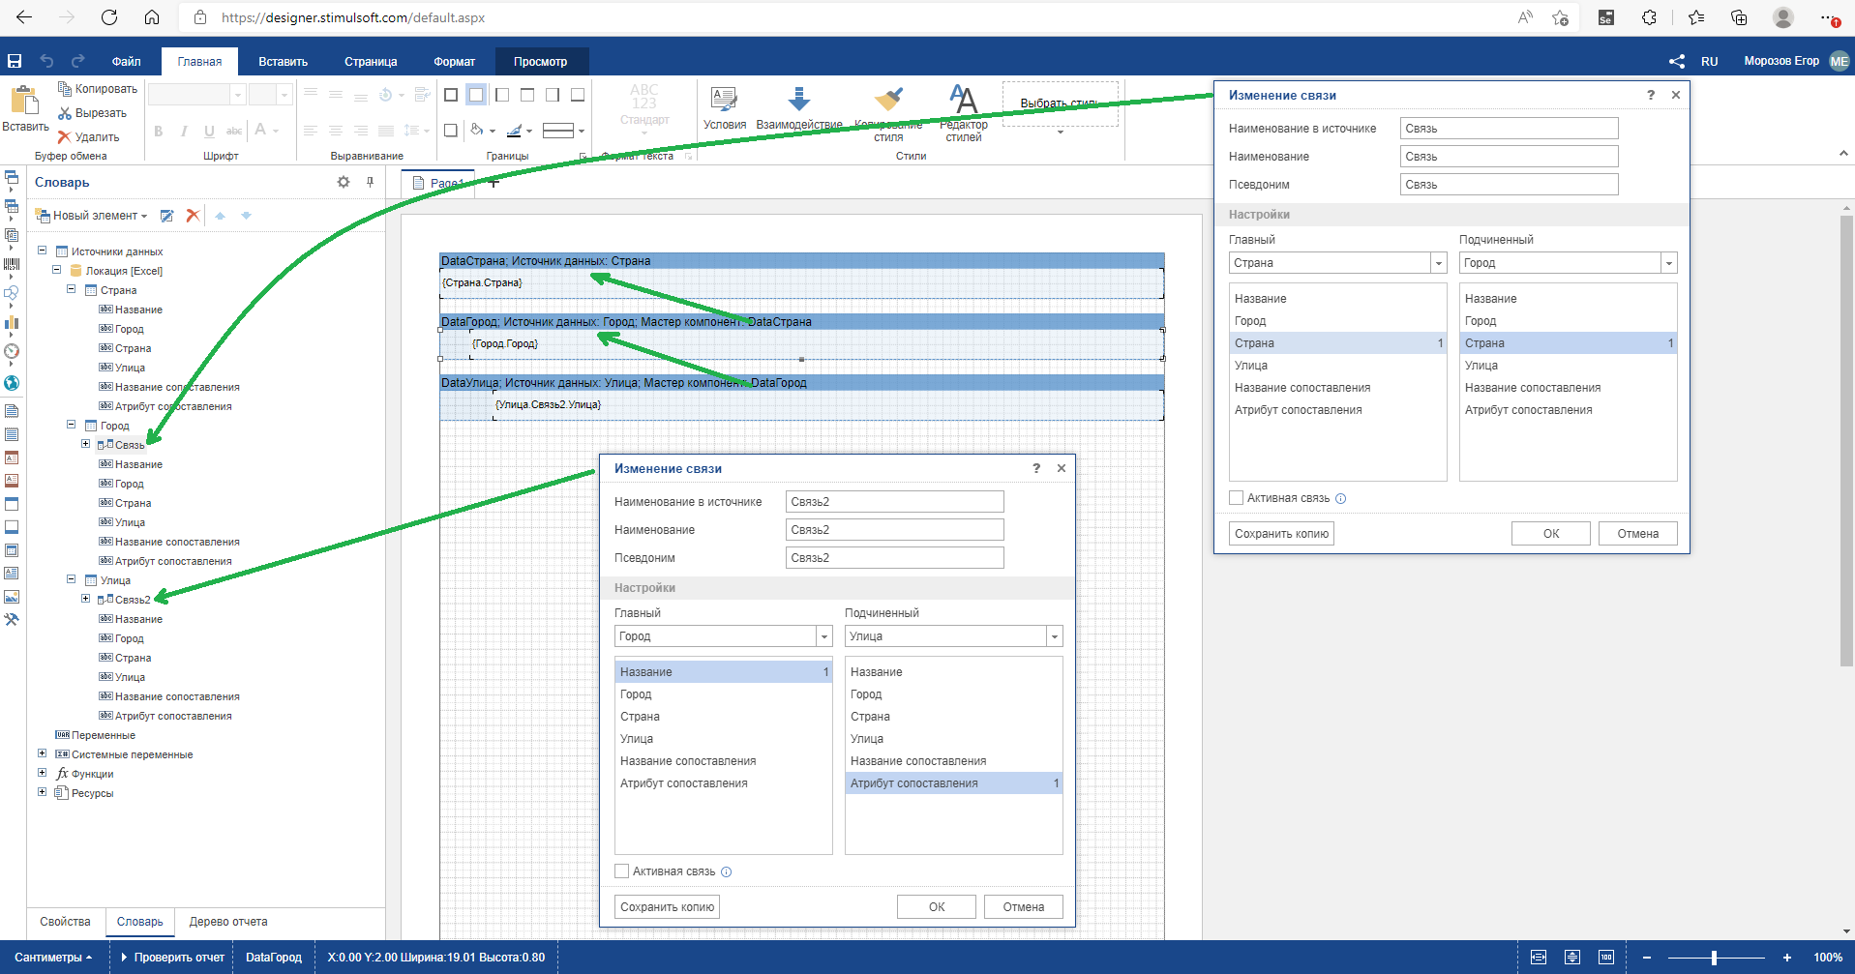The image size is (1855, 974).
Task: Click the barcode component icon in left sidebar
Action: click(x=12, y=263)
